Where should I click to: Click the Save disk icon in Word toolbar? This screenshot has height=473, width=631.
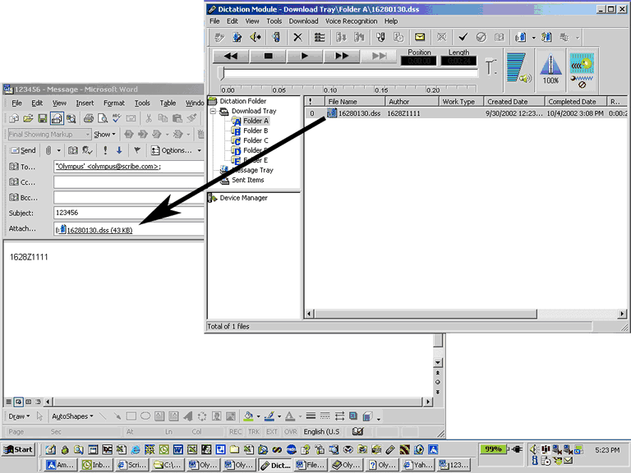click(42, 118)
